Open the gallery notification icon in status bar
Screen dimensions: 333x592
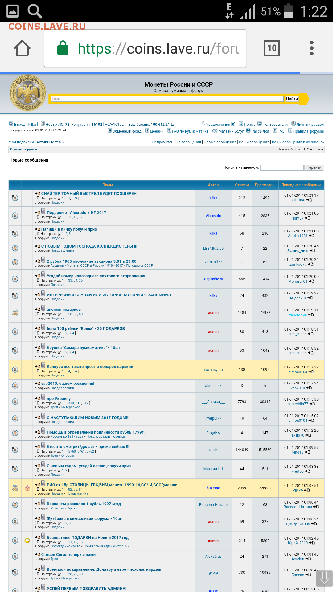coord(13,11)
